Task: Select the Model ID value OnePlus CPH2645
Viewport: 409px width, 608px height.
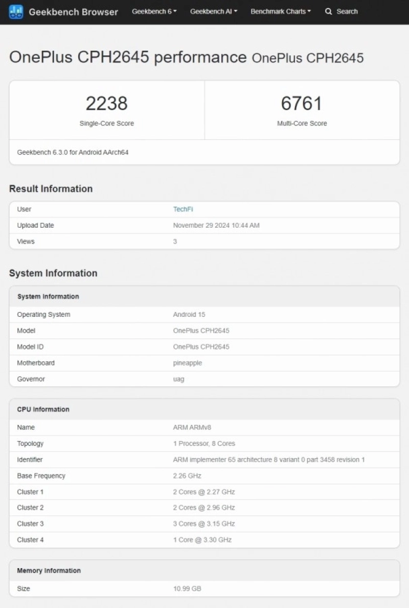Action: (x=201, y=347)
